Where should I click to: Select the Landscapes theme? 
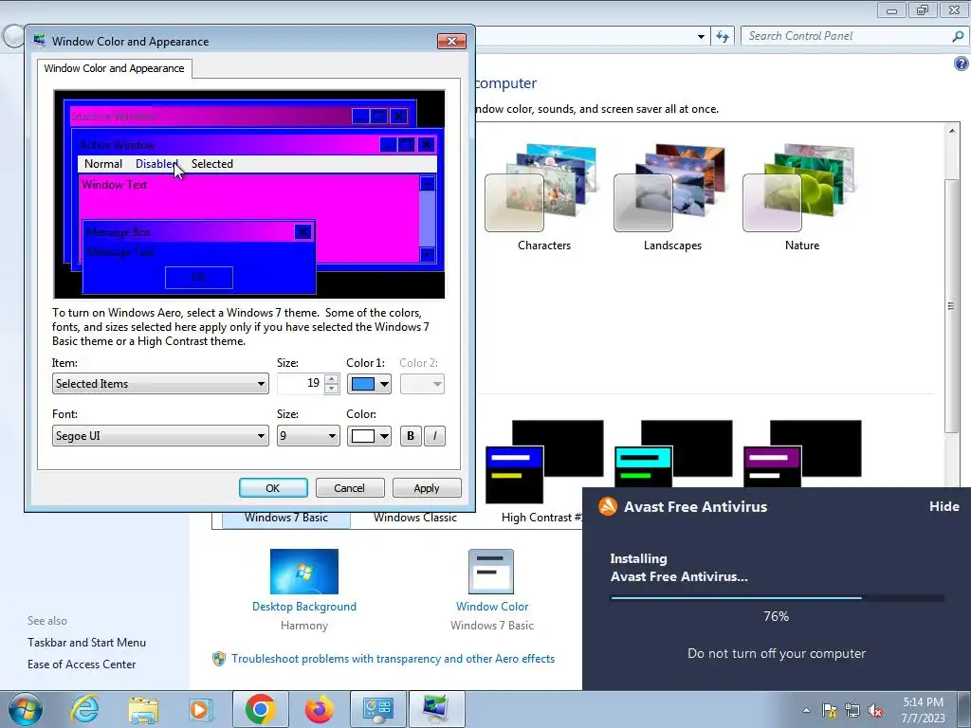(672, 197)
